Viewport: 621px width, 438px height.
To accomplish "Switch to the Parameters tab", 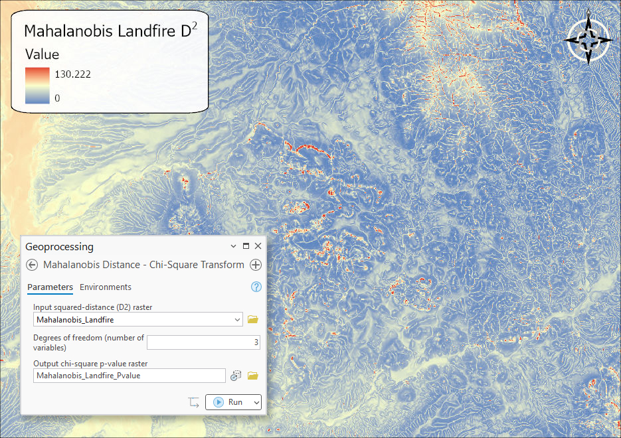I will click(50, 287).
